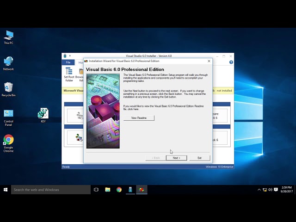Open Chrome from the taskbar
This screenshot has width=296, height=222.
point(119,190)
